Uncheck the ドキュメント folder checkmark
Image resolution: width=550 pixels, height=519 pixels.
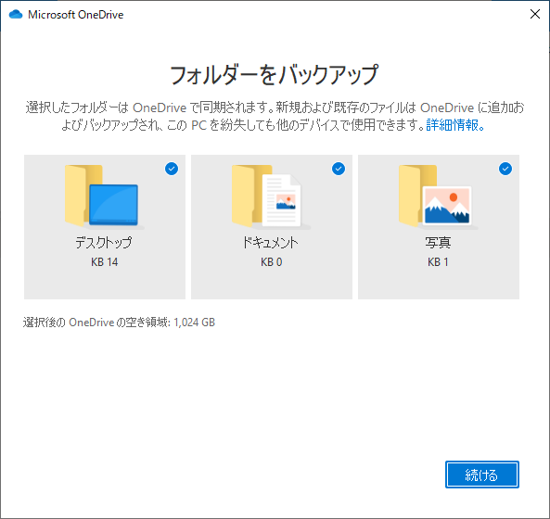pos(339,169)
